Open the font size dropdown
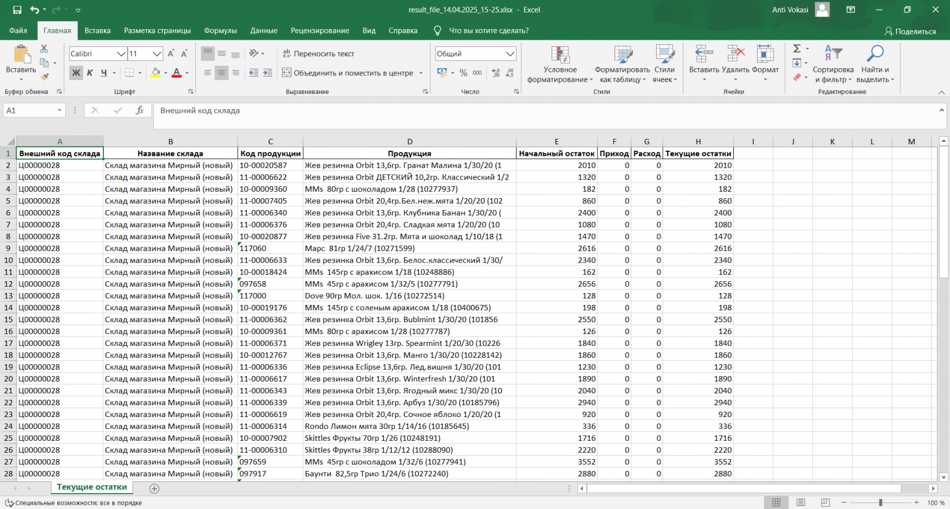 (157, 54)
